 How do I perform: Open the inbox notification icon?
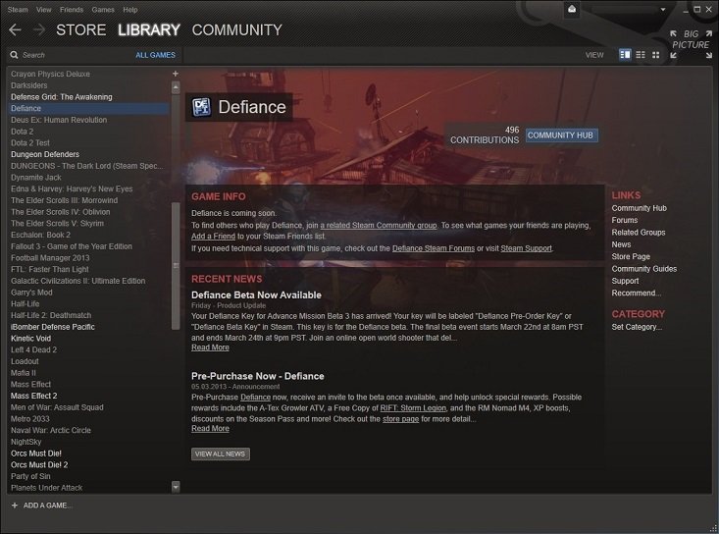(572, 9)
